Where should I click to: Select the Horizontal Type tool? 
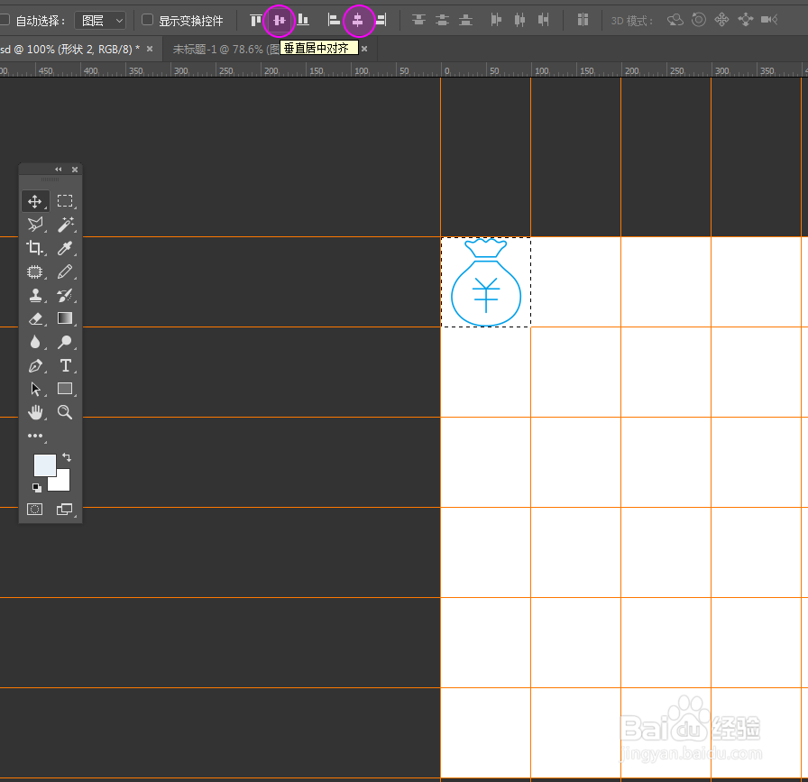pyautogui.click(x=65, y=365)
